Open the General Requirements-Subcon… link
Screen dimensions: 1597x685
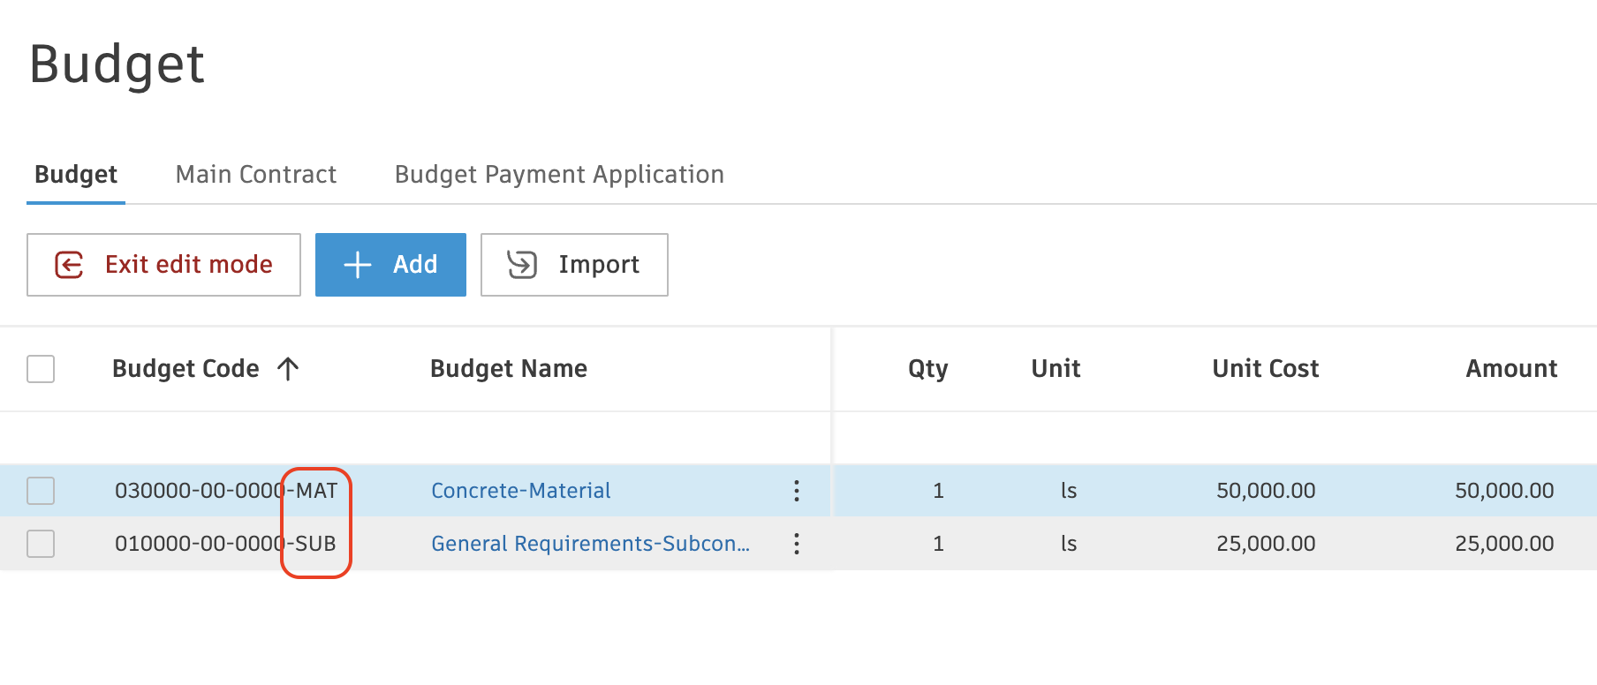(x=590, y=544)
